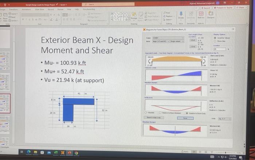Open Google Chrome from taskbar

point(76,153)
